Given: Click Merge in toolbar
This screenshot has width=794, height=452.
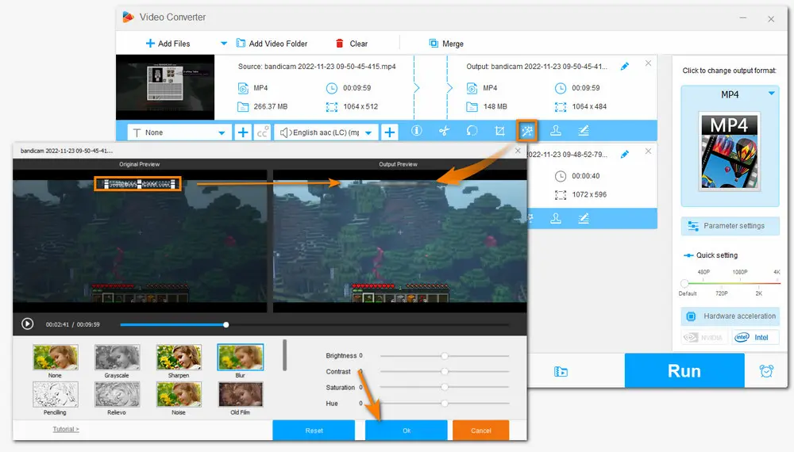Looking at the screenshot, I should point(446,44).
